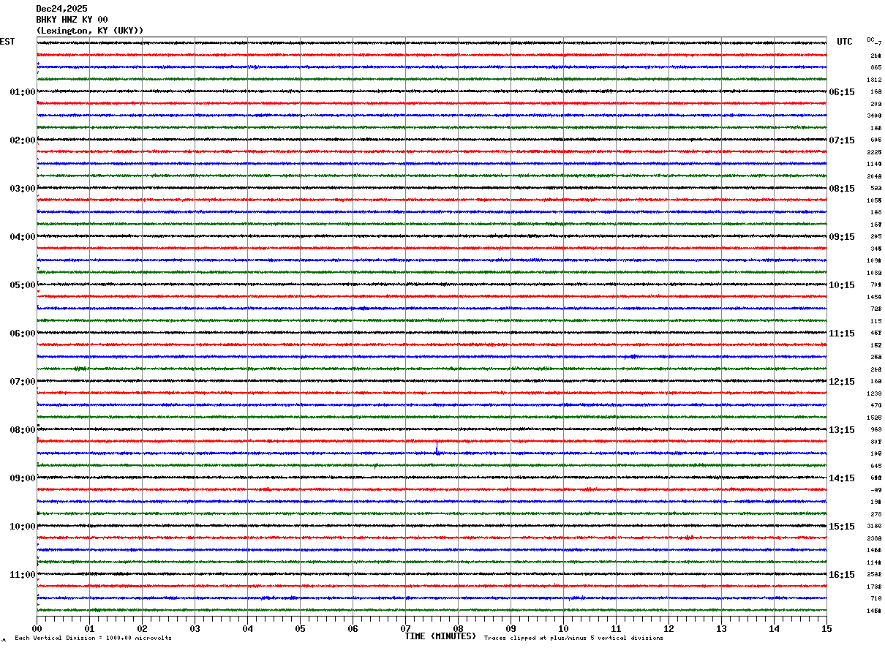
Task: Click the 08:15 UTC time label
Action: [842, 189]
